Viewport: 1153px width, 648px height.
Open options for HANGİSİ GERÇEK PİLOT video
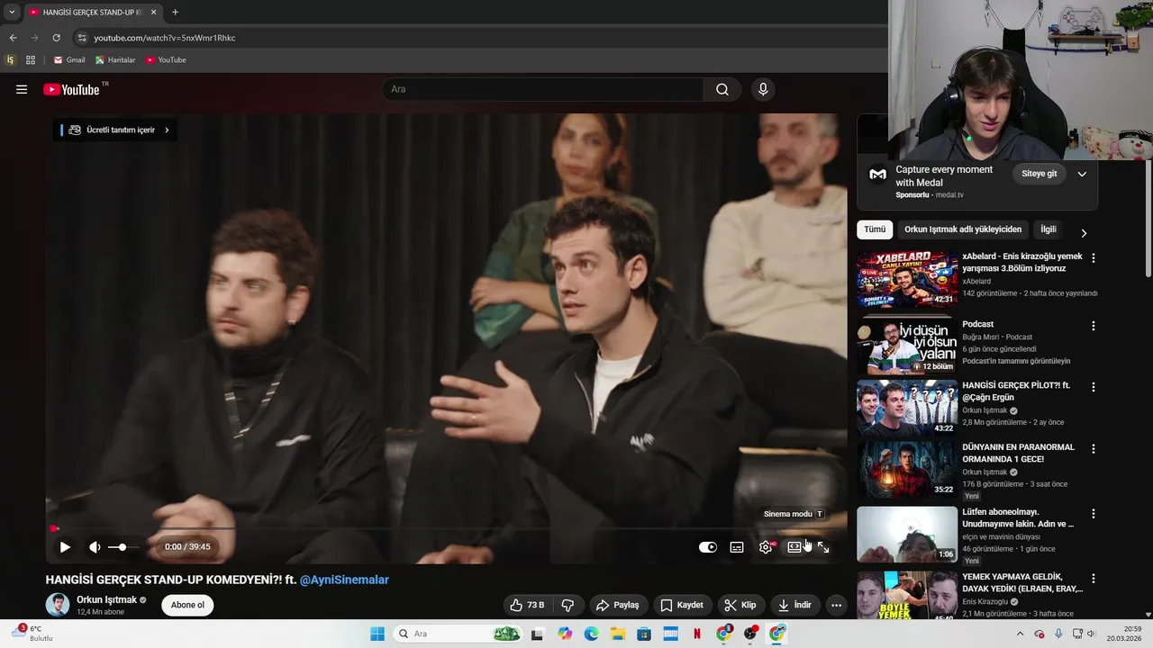(1094, 387)
